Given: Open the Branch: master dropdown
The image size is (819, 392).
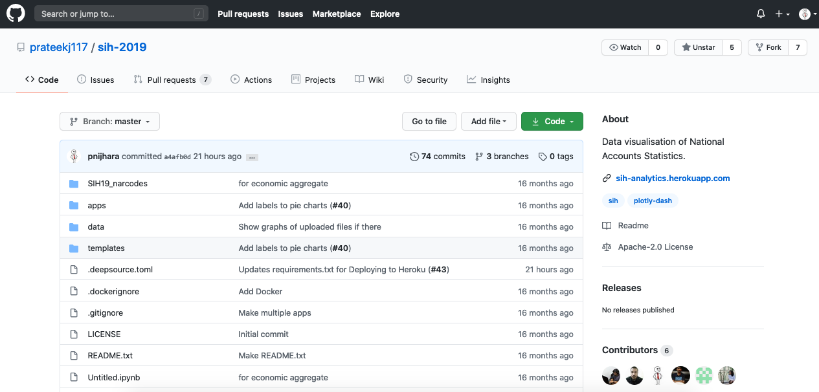Looking at the screenshot, I should point(109,121).
